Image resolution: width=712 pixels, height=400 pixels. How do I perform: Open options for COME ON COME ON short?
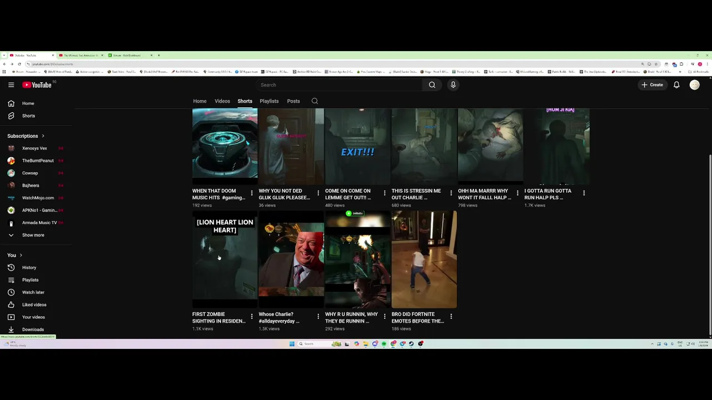(384, 193)
